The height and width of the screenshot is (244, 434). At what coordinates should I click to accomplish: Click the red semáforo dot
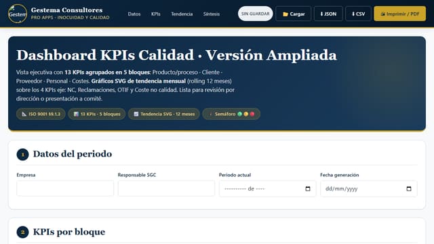pos(252,114)
